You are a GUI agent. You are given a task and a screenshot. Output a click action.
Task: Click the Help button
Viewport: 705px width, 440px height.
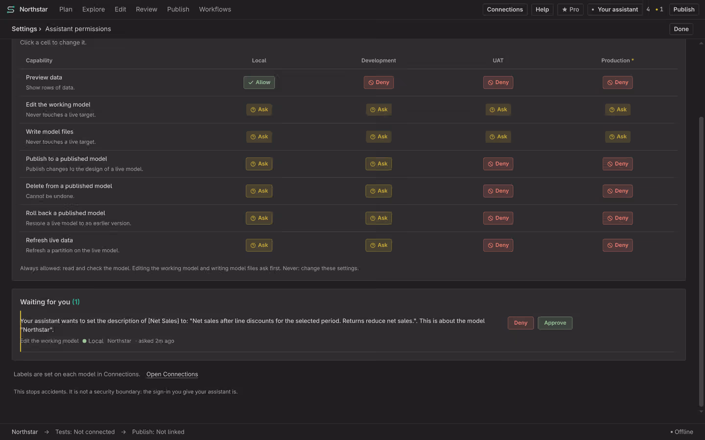tap(542, 9)
